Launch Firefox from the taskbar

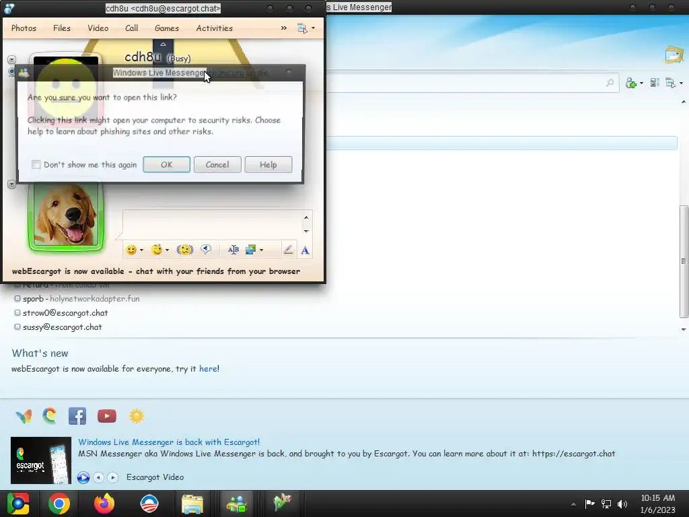(x=104, y=504)
